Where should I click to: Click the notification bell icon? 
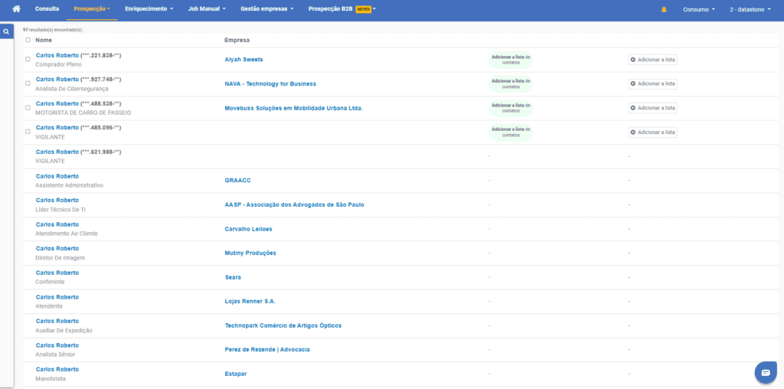pos(664,9)
